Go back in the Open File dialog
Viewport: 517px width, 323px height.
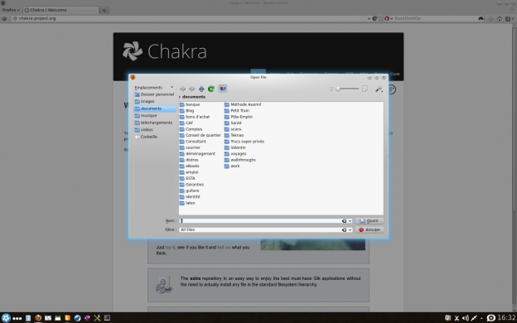(x=182, y=89)
